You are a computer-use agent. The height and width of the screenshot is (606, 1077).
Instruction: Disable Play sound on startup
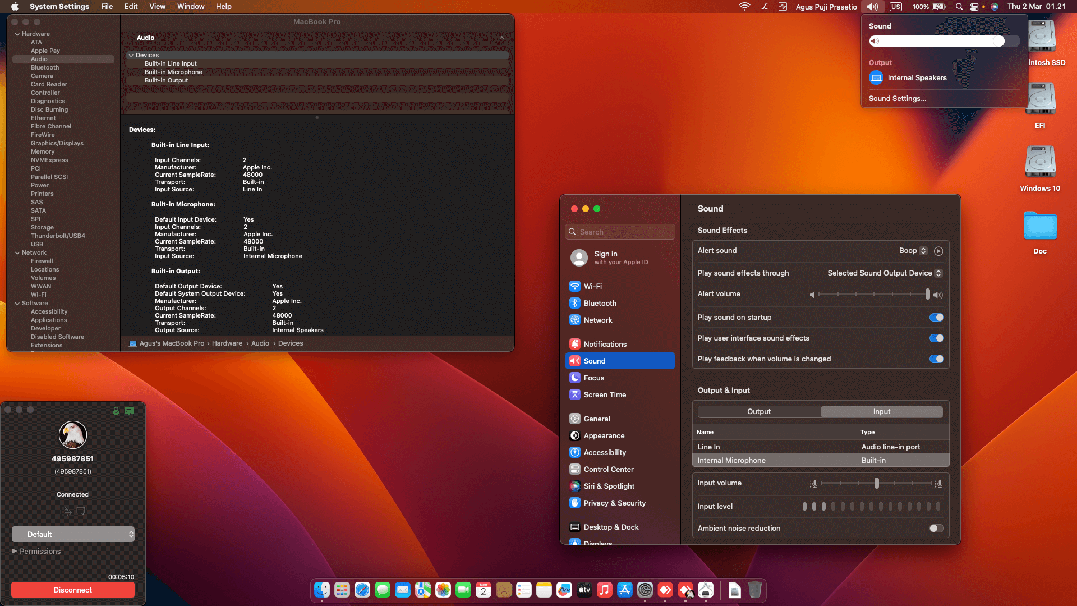[x=936, y=317]
